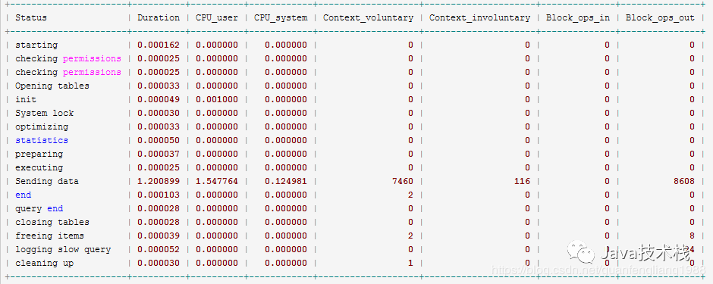Select the 'Sending data' status cell
This screenshot has height=284, width=713.
[47, 181]
